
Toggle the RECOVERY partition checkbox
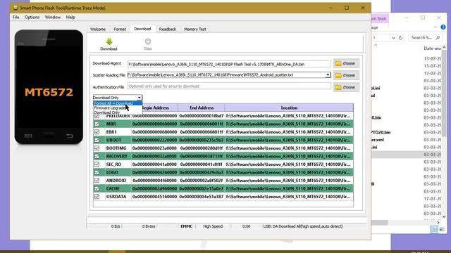point(97,156)
